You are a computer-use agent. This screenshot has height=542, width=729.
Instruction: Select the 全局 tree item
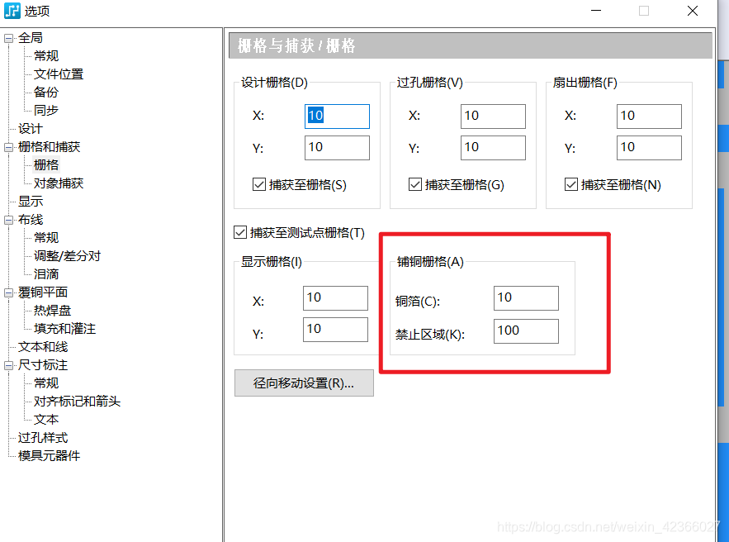pos(31,38)
